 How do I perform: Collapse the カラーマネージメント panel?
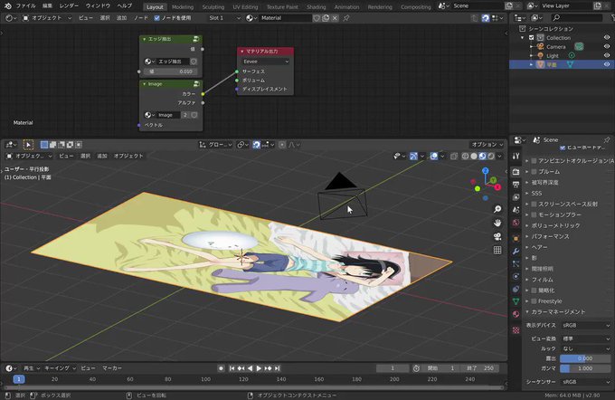tap(527, 311)
